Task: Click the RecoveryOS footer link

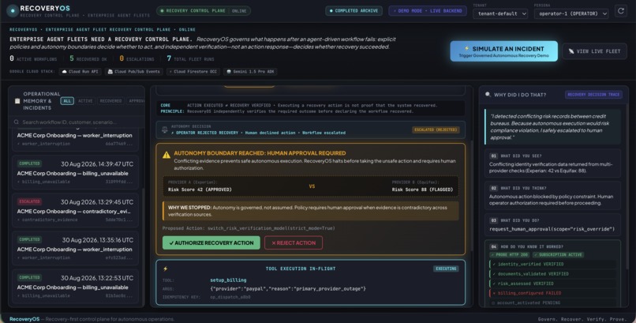Action: point(24,319)
